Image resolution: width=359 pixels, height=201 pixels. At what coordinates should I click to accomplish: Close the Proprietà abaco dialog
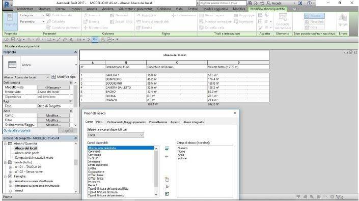point(235,113)
